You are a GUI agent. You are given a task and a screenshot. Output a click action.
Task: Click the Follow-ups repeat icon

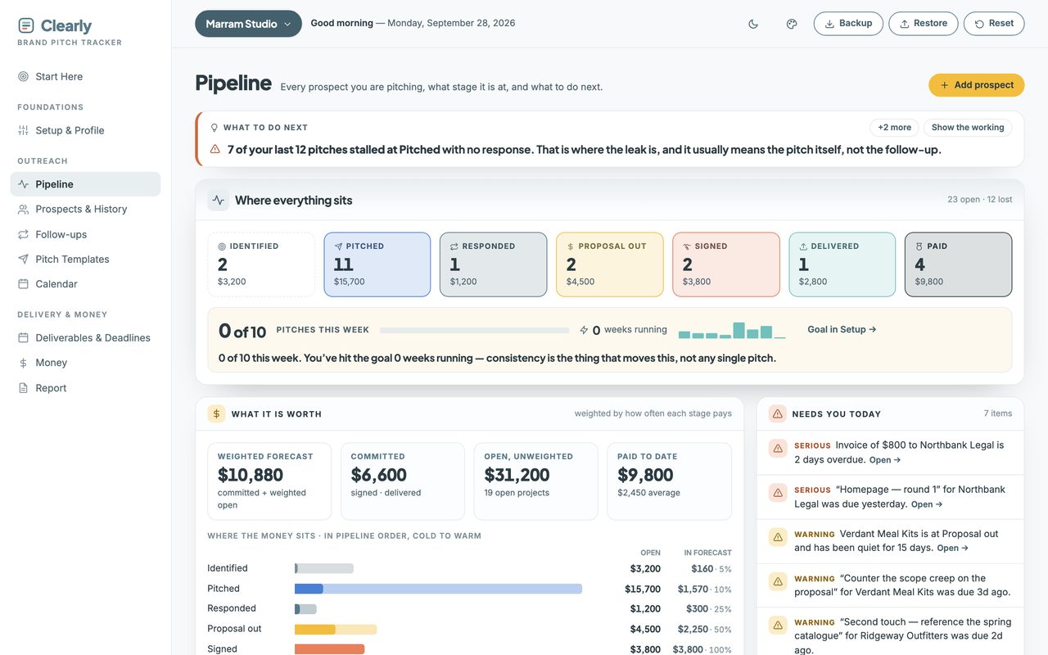click(23, 234)
